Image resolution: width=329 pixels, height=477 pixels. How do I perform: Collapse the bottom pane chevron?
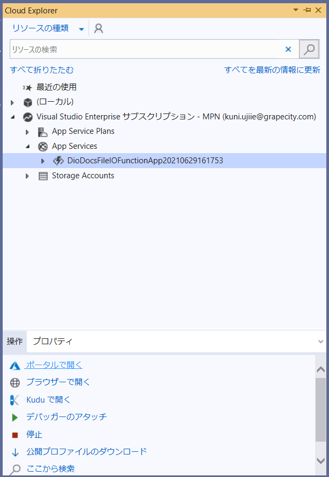[x=320, y=342]
